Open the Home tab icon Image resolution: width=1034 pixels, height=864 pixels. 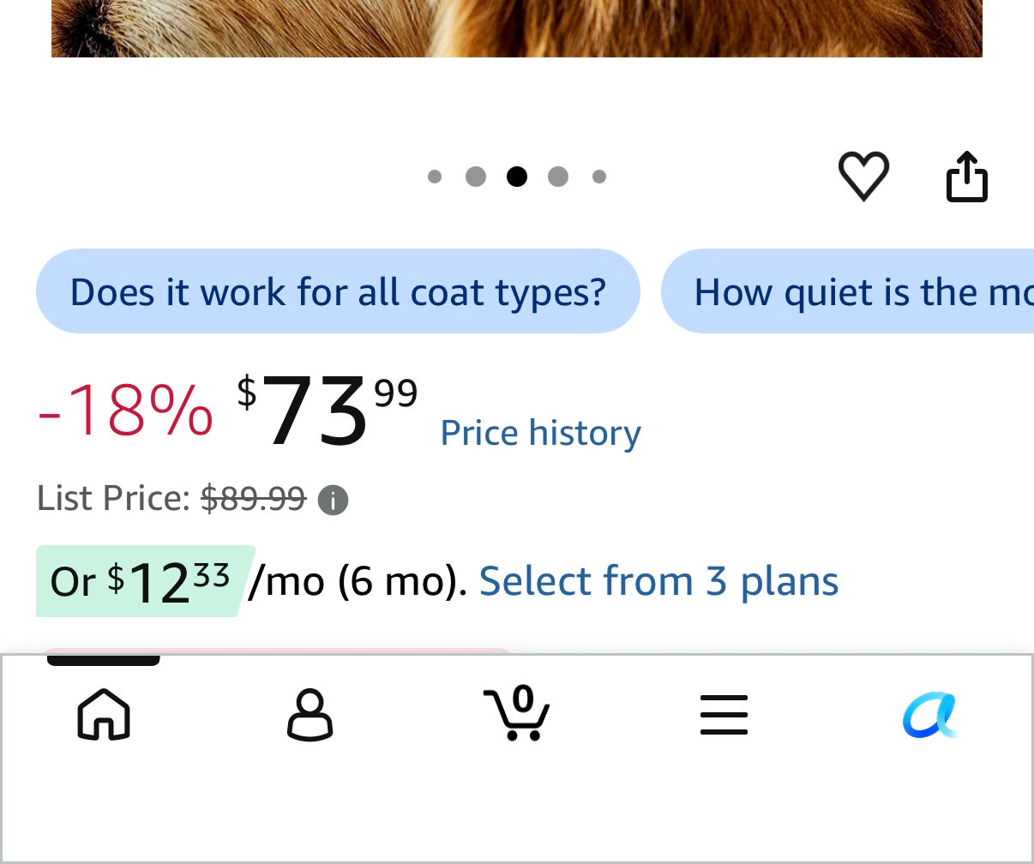pyautogui.click(x=104, y=714)
